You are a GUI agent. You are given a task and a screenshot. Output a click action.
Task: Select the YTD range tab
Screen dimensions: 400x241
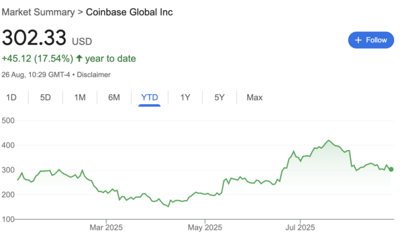(150, 97)
